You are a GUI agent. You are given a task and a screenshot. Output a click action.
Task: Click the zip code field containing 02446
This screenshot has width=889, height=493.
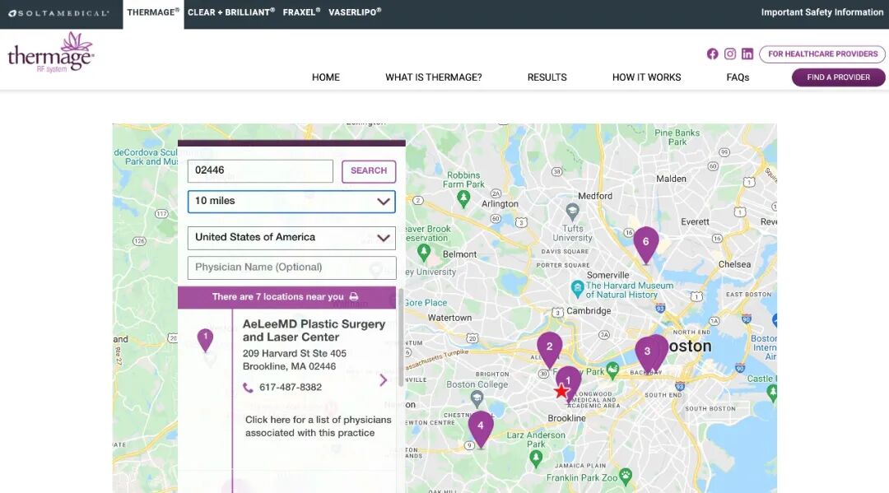(260, 171)
